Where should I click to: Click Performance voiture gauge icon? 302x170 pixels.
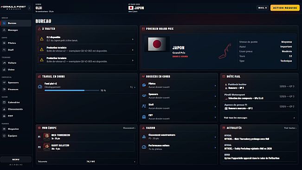[144, 147]
